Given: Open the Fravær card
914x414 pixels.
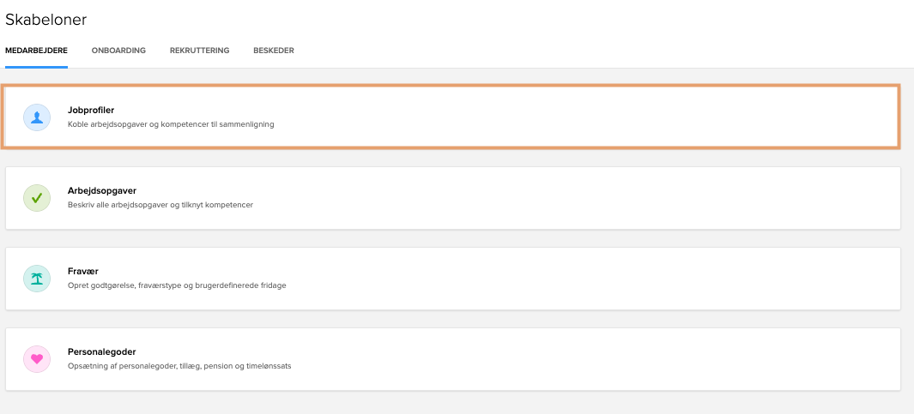Looking at the screenshot, I should coord(453,279).
